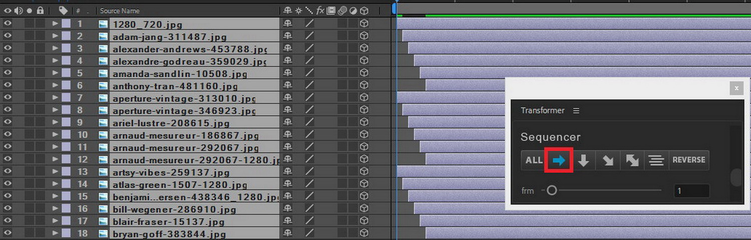Click the frm slider handle in Sequencer
Viewport: 751px width, 240px height.
tap(552, 190)
